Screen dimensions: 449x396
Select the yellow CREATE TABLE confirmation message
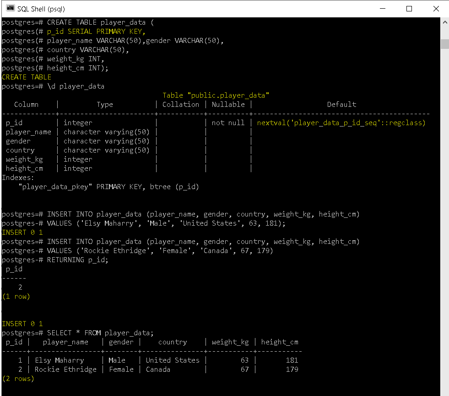click(x=26, y=77)
